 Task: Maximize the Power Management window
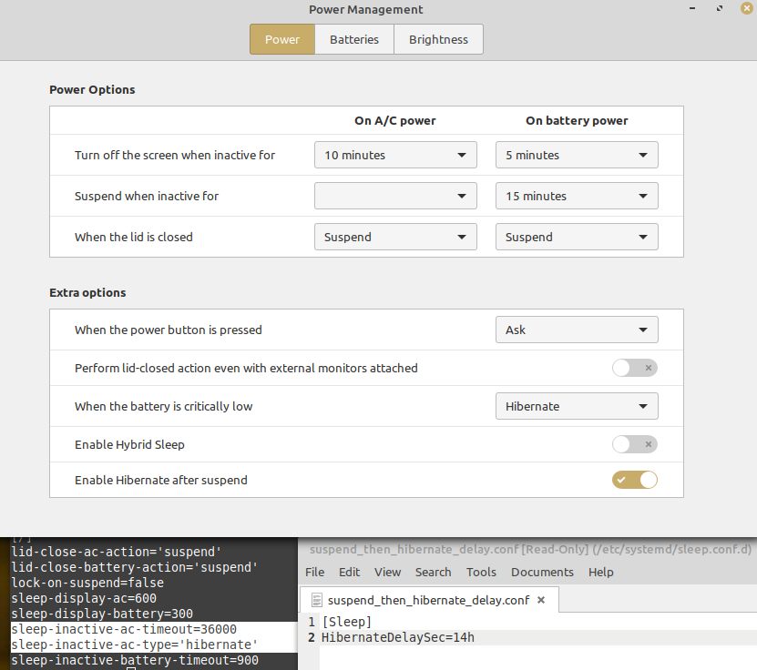point(720,8)
